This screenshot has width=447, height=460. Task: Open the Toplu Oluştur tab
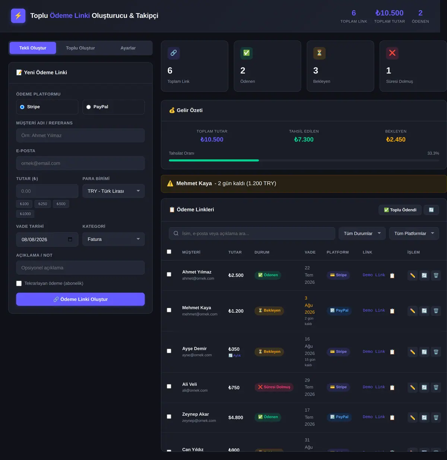[x=80, y=48]
